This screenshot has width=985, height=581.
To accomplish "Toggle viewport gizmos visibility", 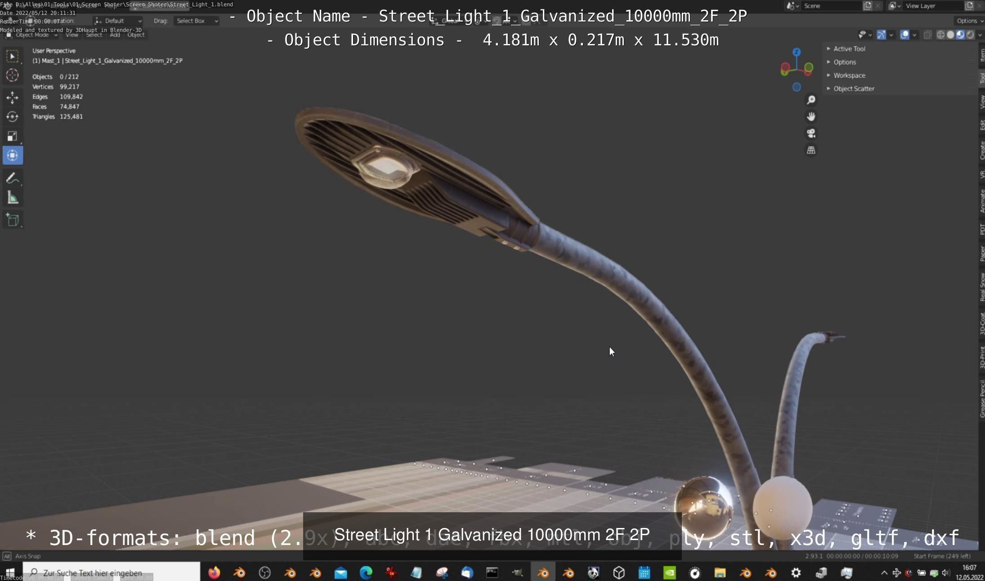I will tap(882, 35).
